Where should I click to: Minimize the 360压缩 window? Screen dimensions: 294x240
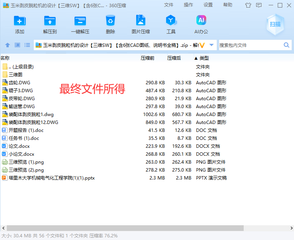271,5
